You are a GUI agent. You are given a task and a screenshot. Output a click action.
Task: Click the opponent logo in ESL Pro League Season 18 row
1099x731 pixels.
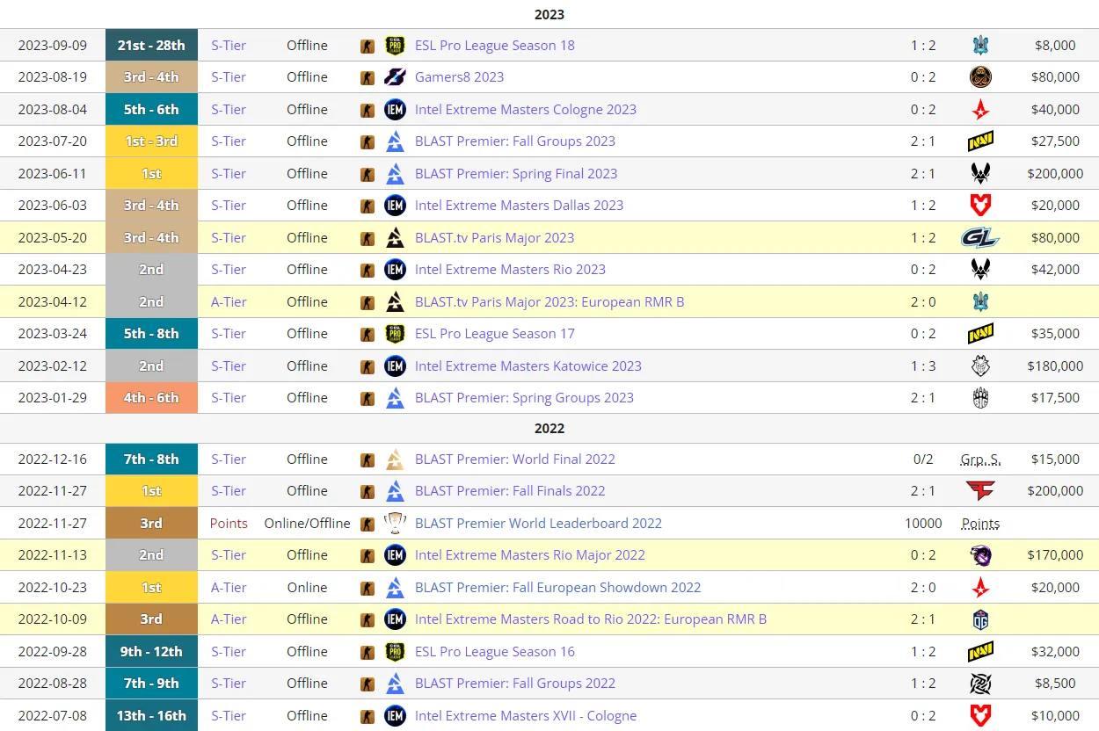pyautogui.click(x=980, y=45)
